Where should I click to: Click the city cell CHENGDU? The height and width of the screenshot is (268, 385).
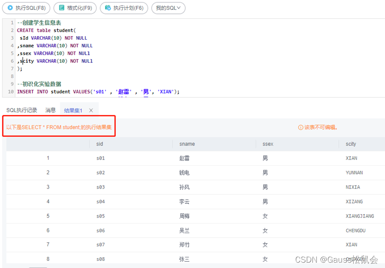pyautogui.click(x=356, y=231)
